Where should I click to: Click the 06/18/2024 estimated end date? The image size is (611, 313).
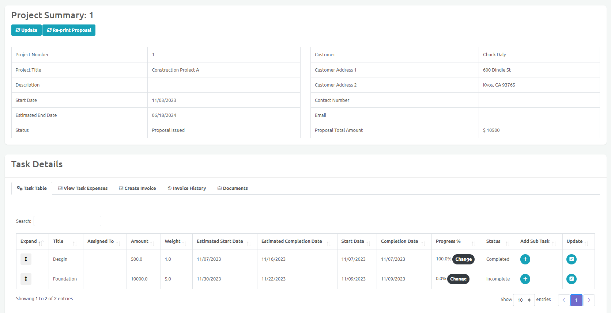point(164,115)
